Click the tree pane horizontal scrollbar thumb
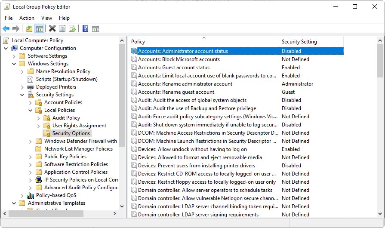385x228 pixels. (46, 214)
